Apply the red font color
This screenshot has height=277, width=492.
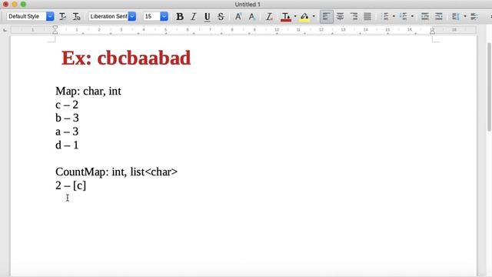[286, 16]
